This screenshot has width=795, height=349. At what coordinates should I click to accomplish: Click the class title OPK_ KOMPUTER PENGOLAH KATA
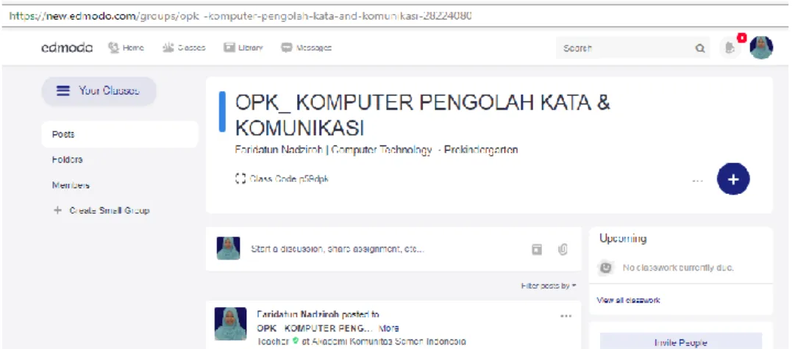[422, 115]
